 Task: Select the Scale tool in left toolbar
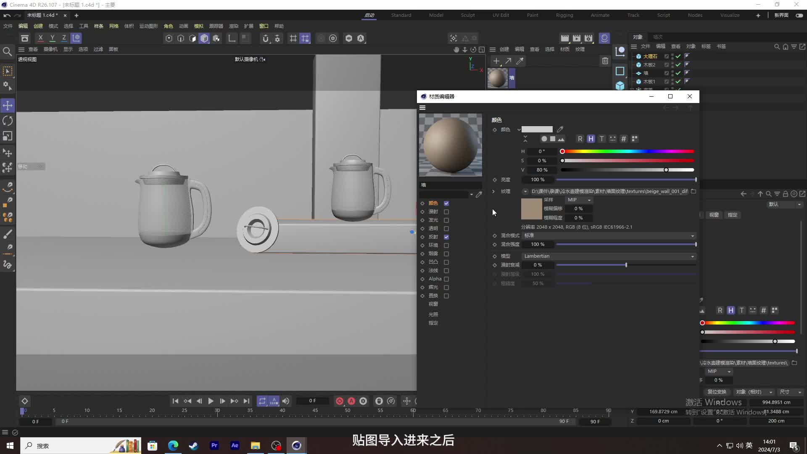point(8,136)
